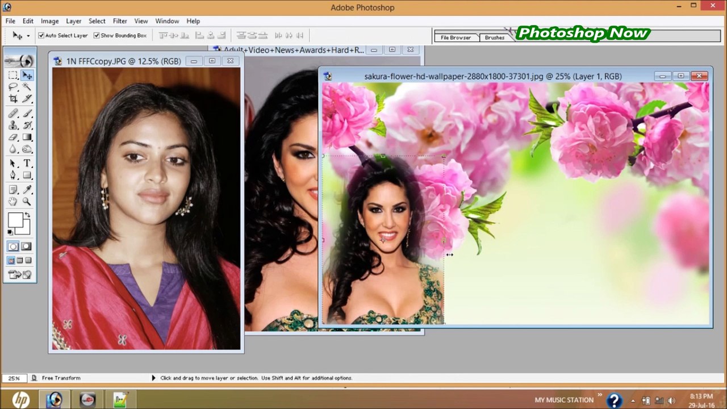Select the Pen tool
Viewport: 727px width, 409px height.
(x=13, y=175)
